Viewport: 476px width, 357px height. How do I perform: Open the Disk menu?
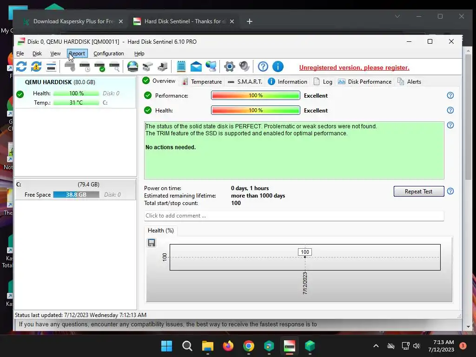tap(37, 53)
